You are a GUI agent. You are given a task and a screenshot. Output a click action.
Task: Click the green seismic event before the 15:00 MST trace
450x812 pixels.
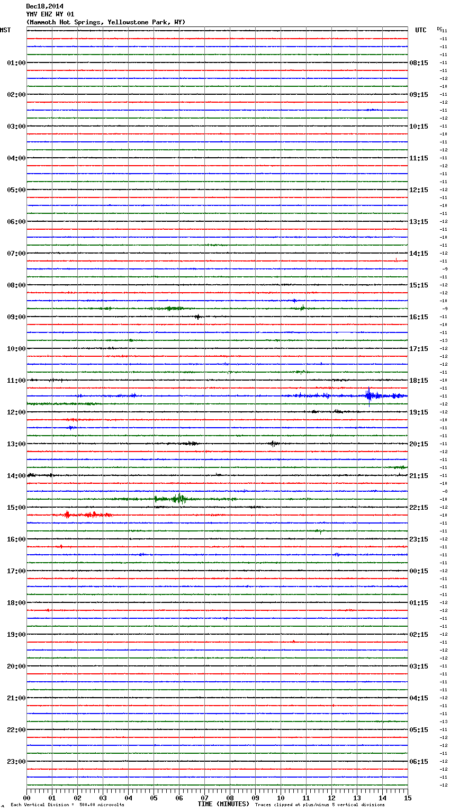tap(179, 499)
